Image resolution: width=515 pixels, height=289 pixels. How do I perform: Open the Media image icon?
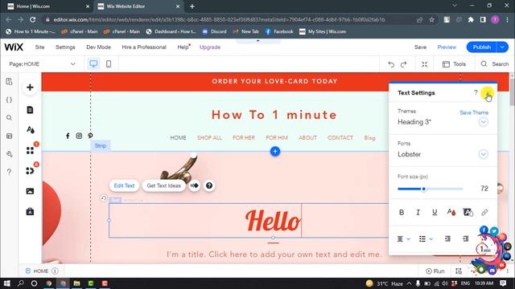coord(30,191)
